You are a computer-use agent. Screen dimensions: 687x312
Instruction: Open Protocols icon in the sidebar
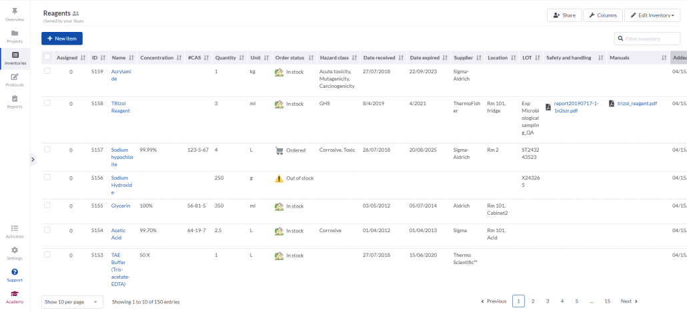[15, 77]
